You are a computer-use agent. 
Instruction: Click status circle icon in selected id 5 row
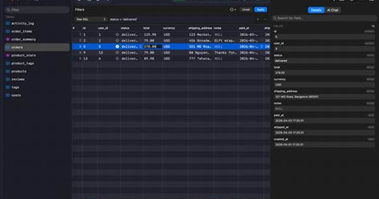[x=117, y=47]
